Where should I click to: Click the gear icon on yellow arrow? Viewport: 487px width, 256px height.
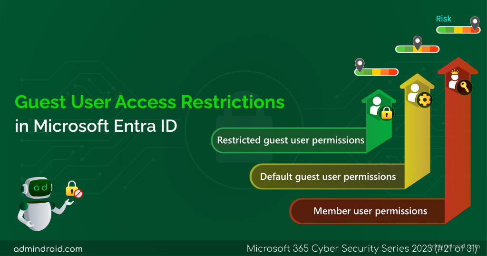tap(425, 100)
